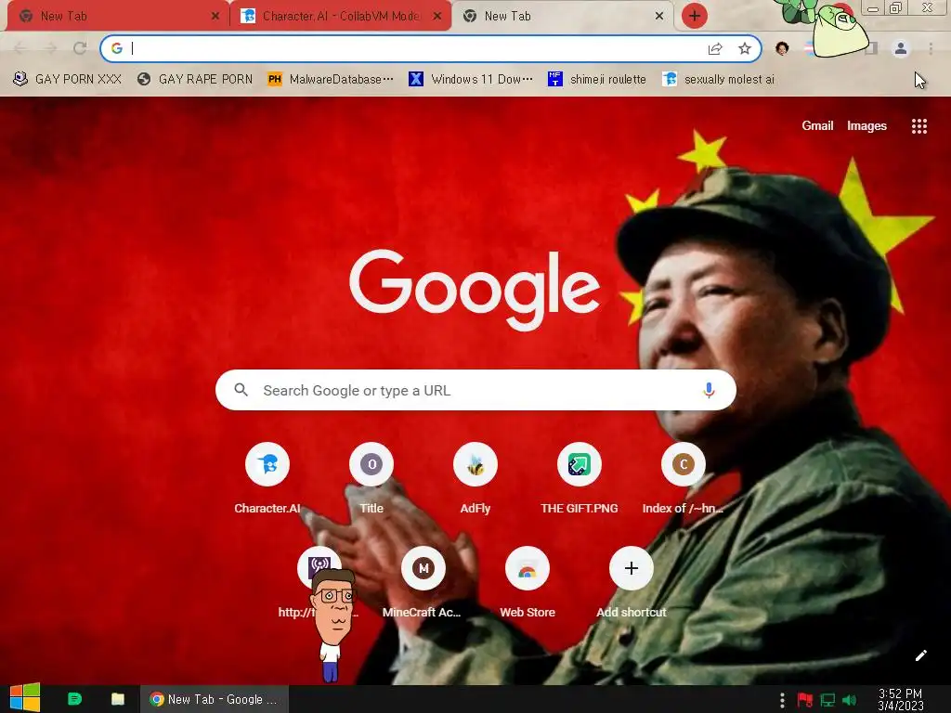
Task: Go to Google Images
Action: [x=866, y=125]
